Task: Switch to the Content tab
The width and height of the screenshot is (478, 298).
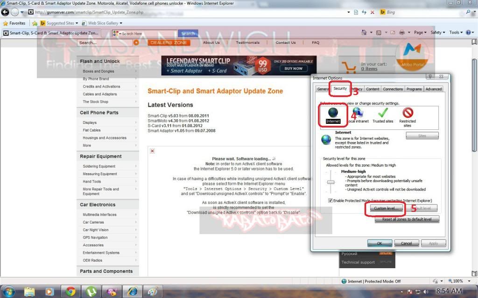Action: [x=373, y=89]
